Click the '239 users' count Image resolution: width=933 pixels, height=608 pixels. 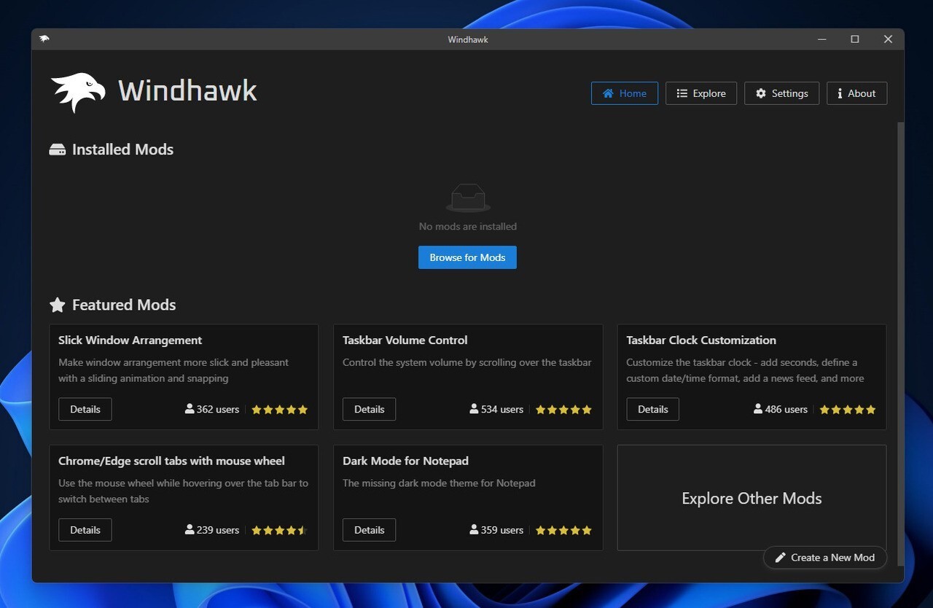pos(218,530)
